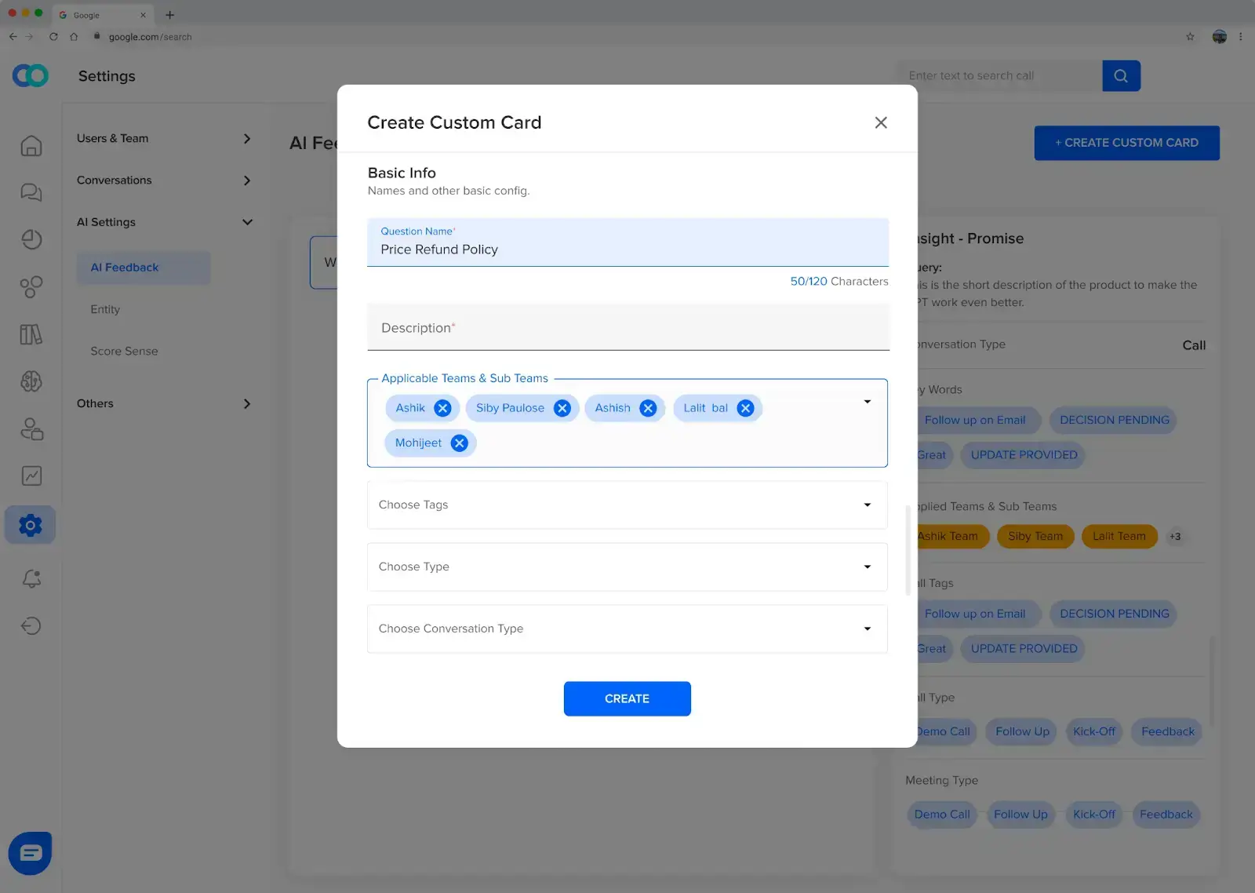Reload the browser page
Image resolution: width=1255 pixels, height=893 pixels.
[x=53, y=37]
